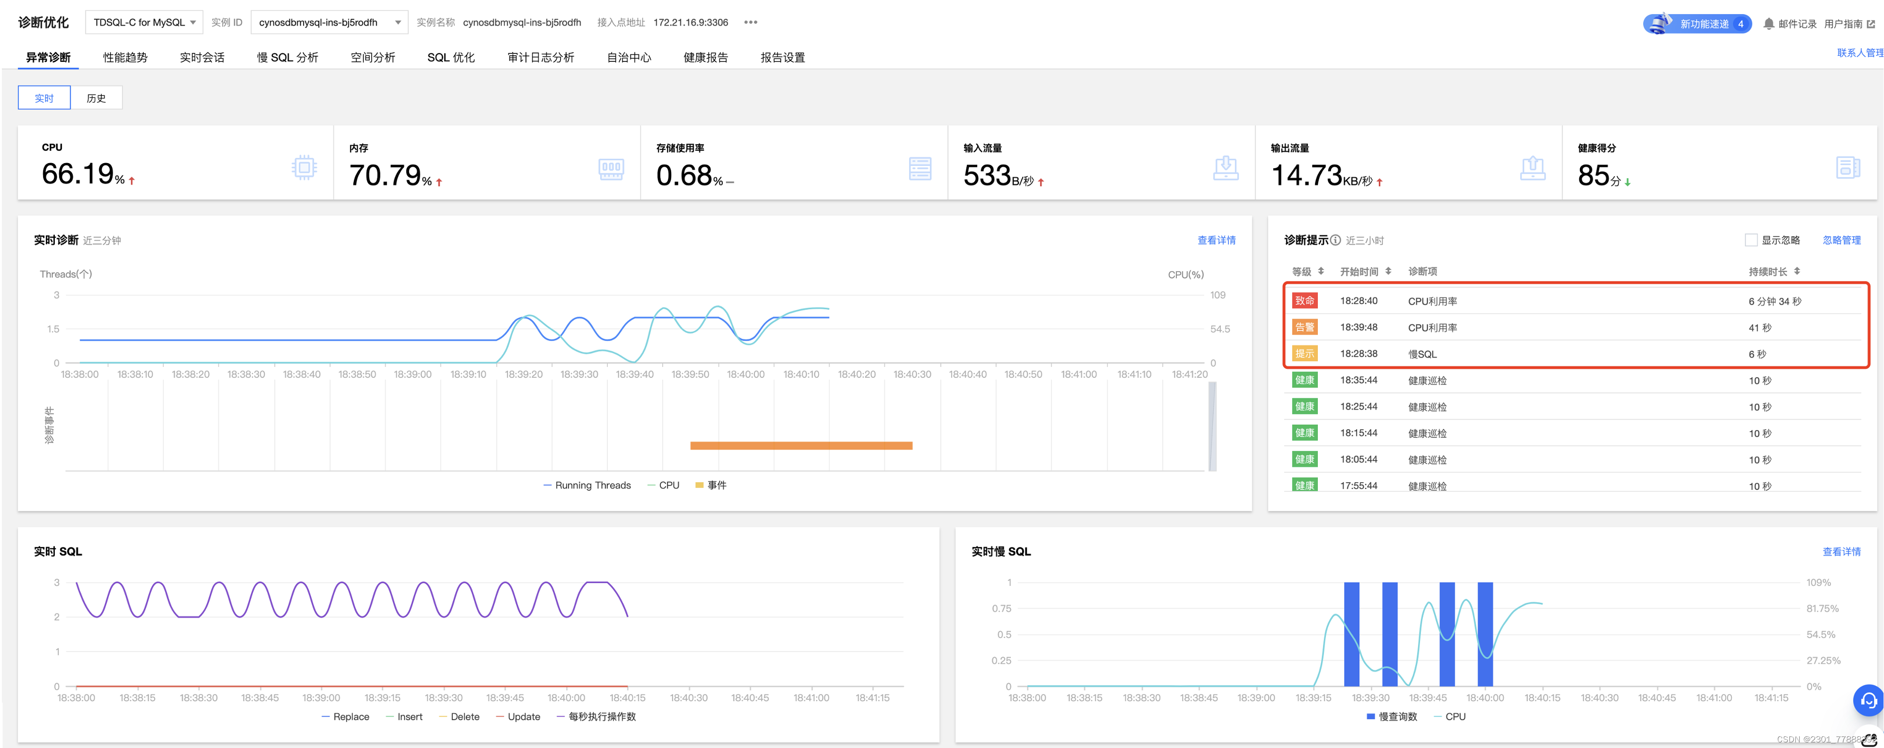Toggle Insert legend in 实时 SQL chart
The height and width of the screenshot is (748, 1884).
(x=404, y=717)
